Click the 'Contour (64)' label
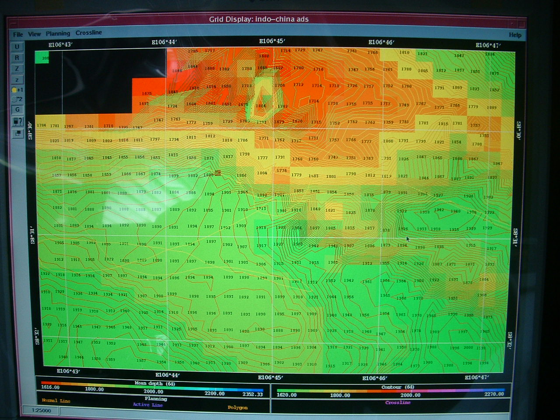 [x=397, y=387]
